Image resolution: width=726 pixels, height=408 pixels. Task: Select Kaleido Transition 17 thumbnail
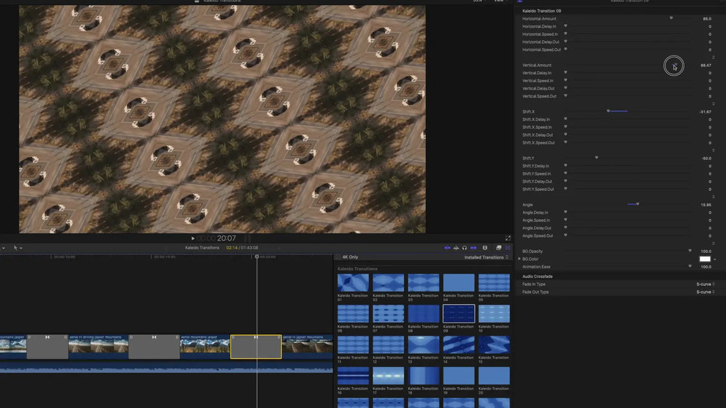pos(388,375)
